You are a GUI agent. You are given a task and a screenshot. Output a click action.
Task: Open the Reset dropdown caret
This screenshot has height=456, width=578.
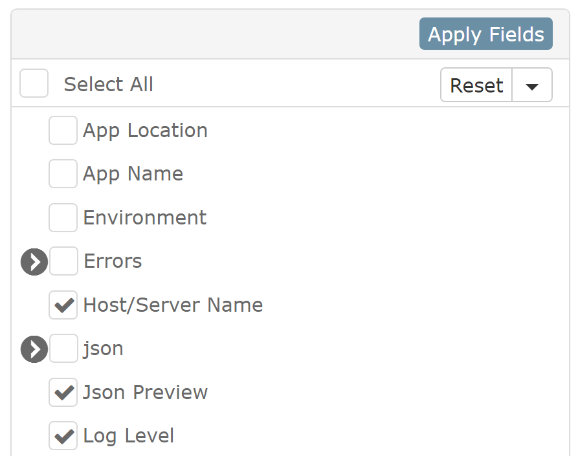pyautogui.click(x=532, y=85)
